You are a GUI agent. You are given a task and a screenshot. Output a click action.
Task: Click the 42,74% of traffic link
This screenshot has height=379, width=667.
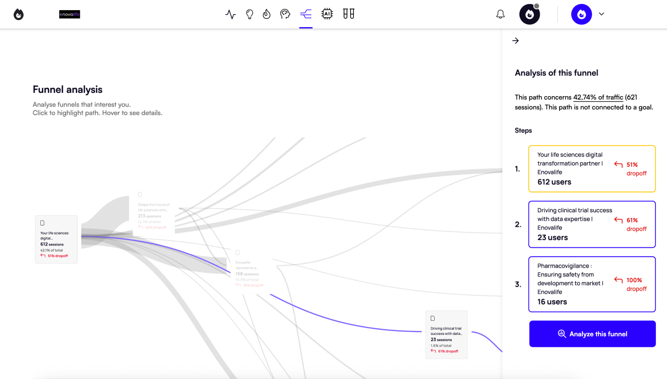[x=598, y=97]
